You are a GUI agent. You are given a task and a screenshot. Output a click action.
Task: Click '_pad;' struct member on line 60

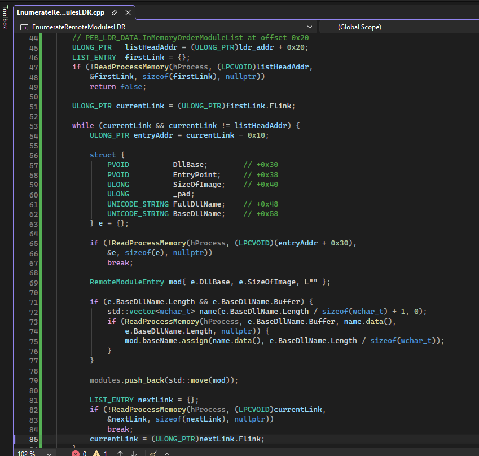pos(183,194)
